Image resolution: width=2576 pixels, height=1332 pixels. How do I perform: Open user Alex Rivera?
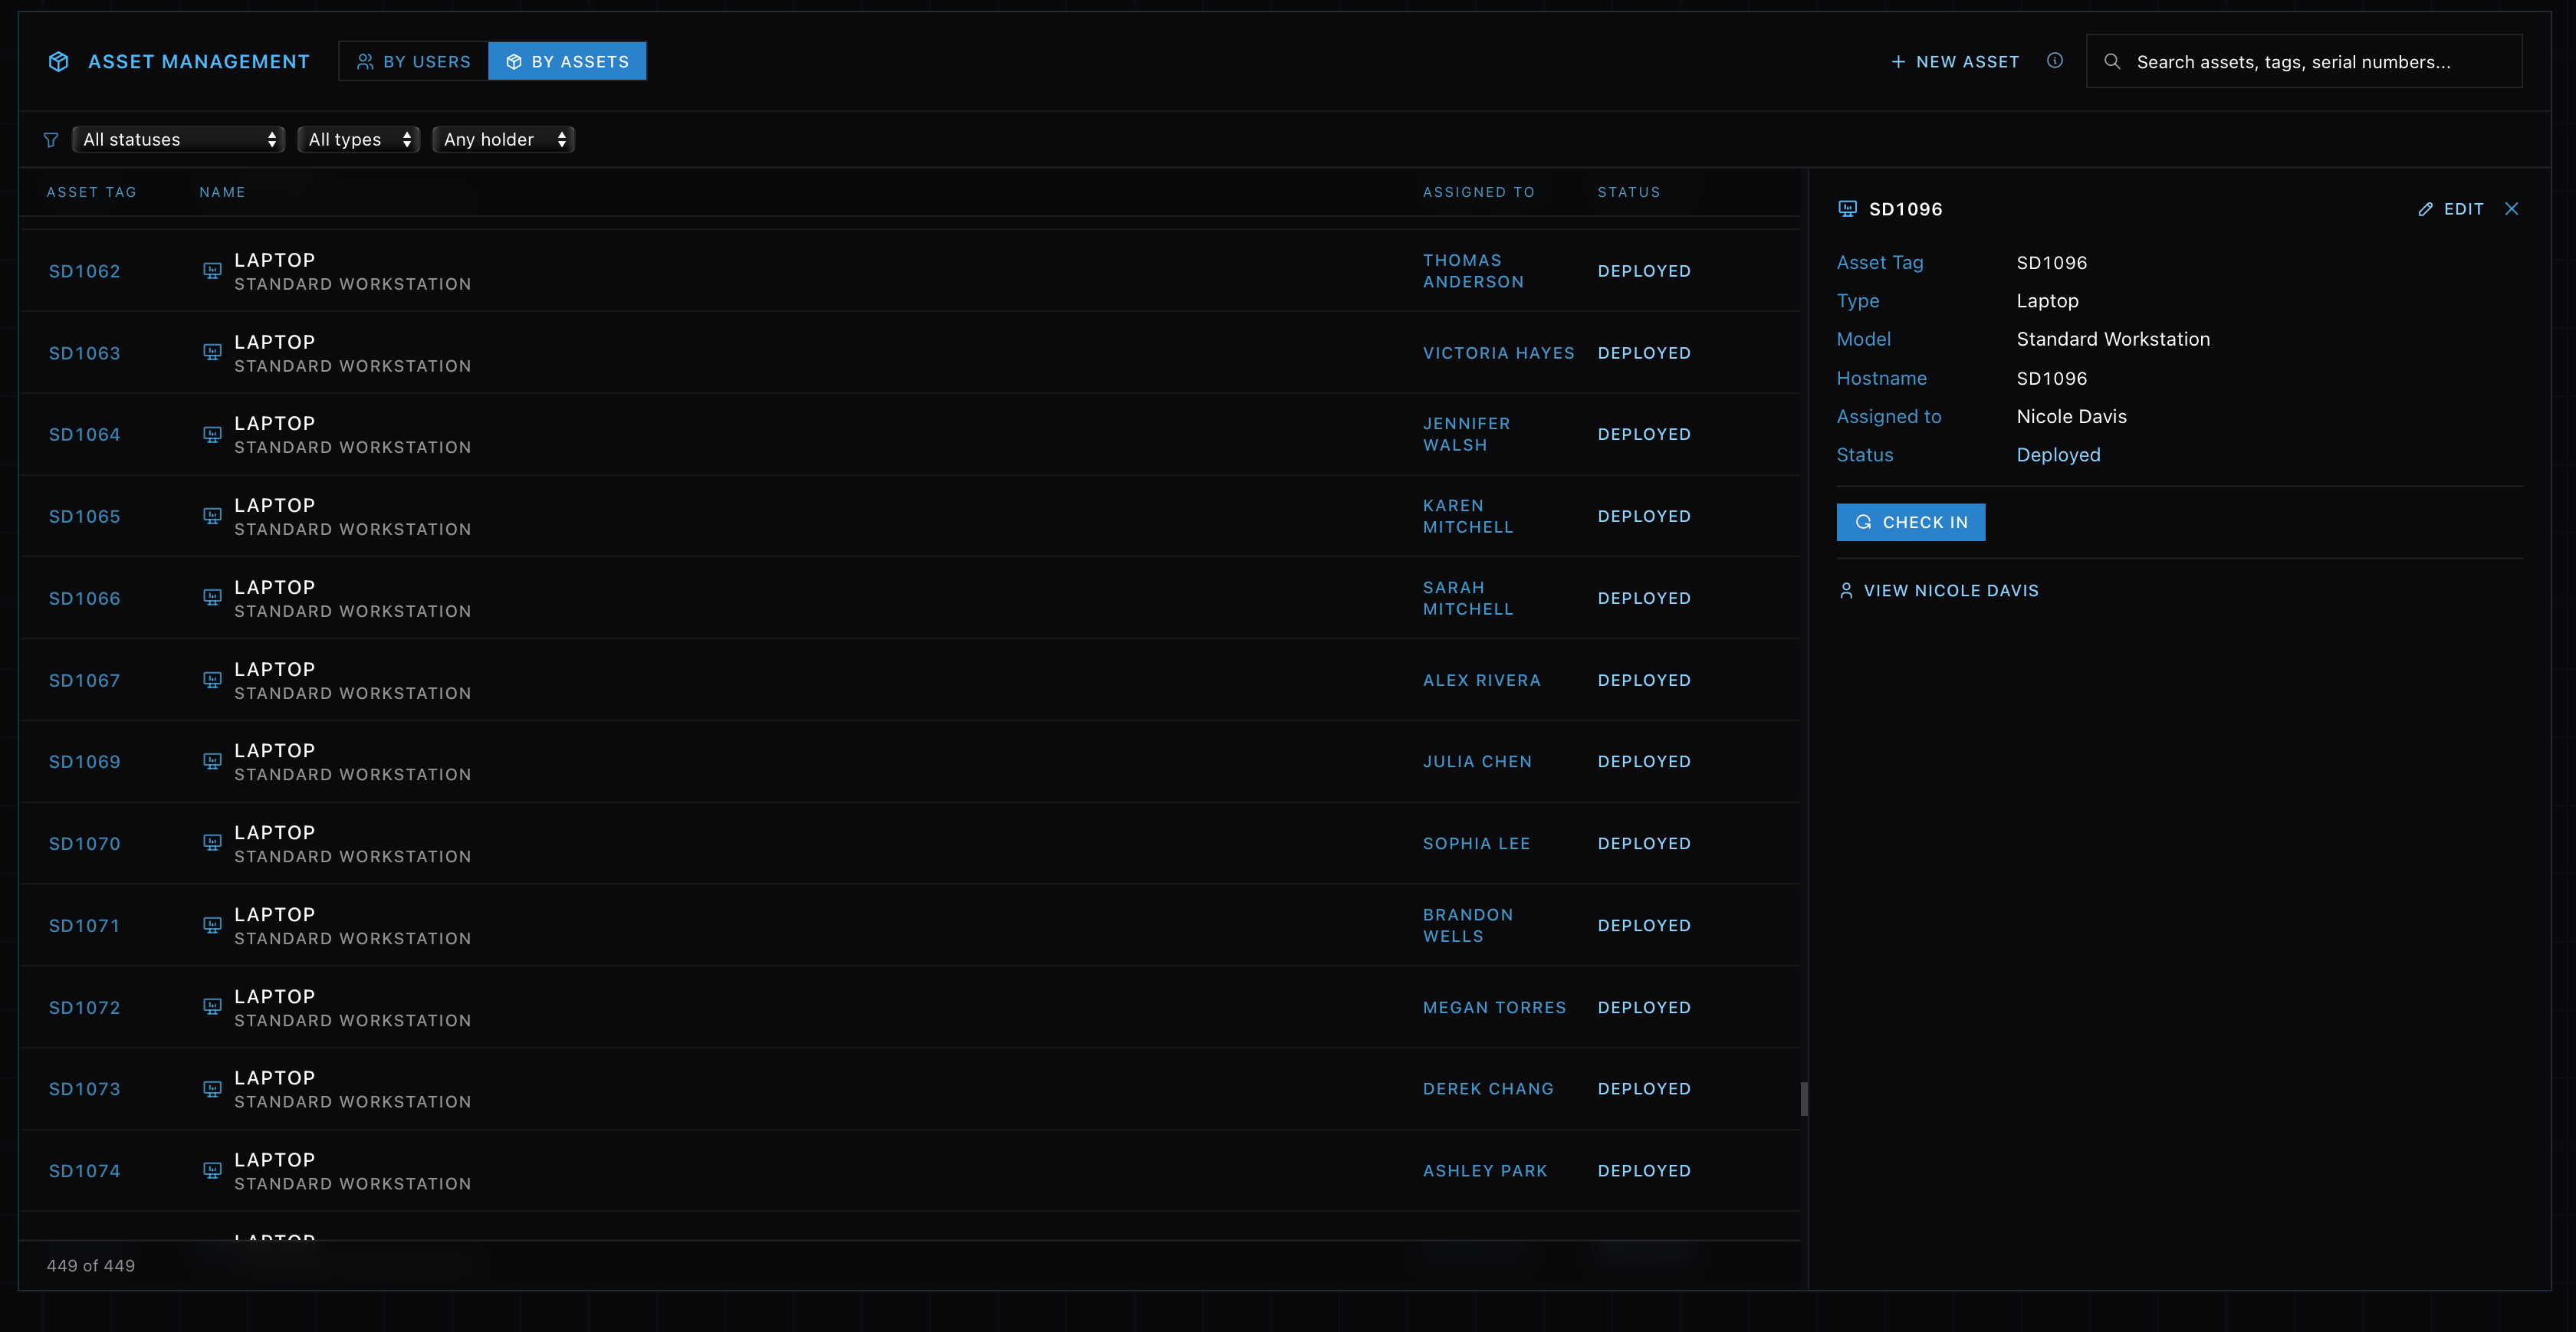tap(1481, 681)
